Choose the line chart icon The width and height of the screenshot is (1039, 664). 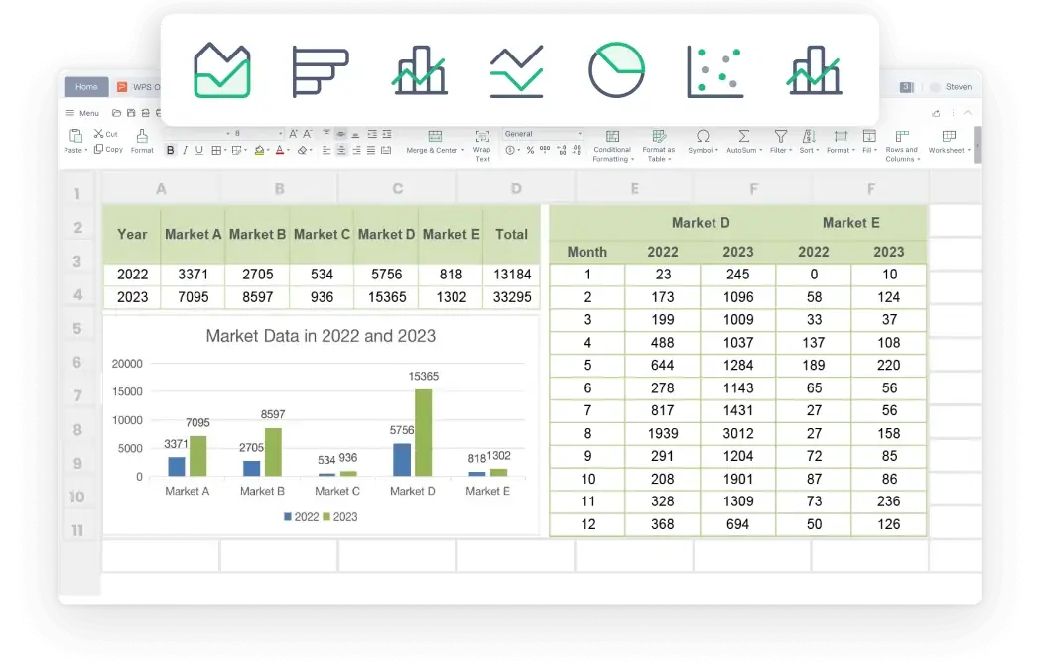click(517, 69)
